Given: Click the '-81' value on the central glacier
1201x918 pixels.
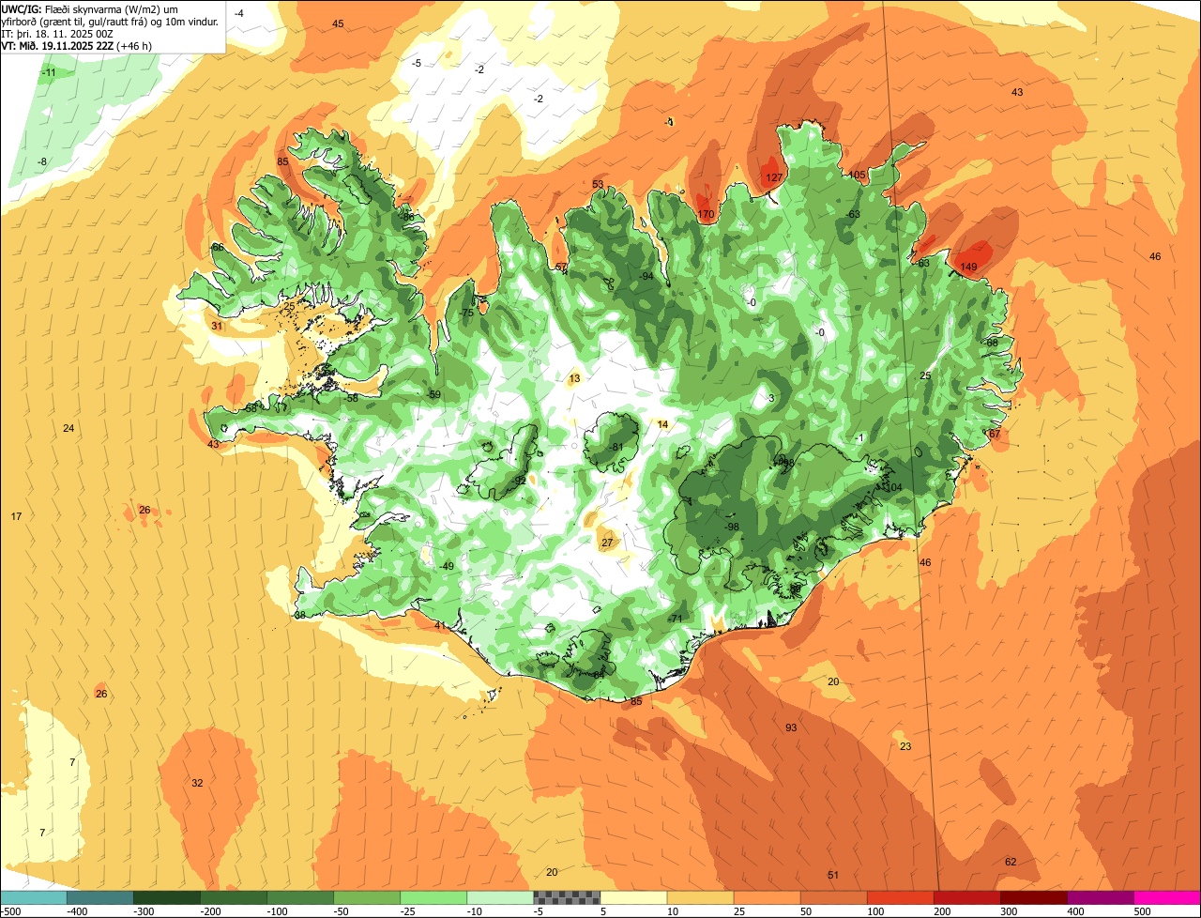Looking at the screenshot, I should coord(616,447).
